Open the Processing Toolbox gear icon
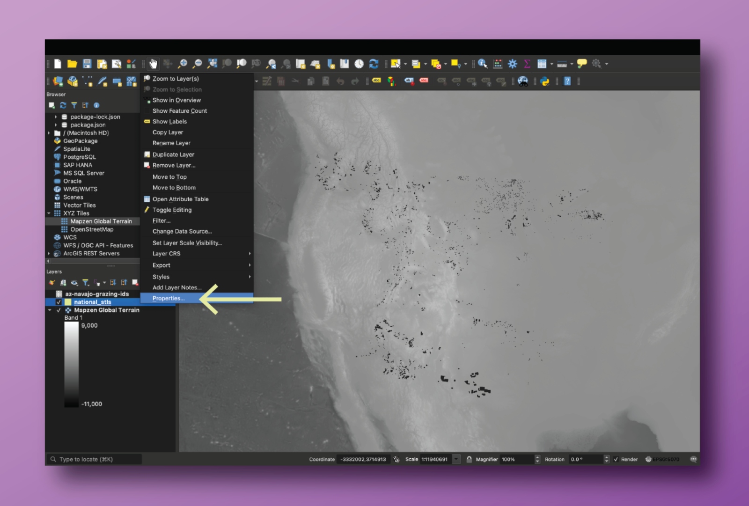749x506 pixels. 513,64
